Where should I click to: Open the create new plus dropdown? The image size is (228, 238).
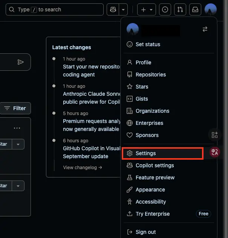click(146, 9)
